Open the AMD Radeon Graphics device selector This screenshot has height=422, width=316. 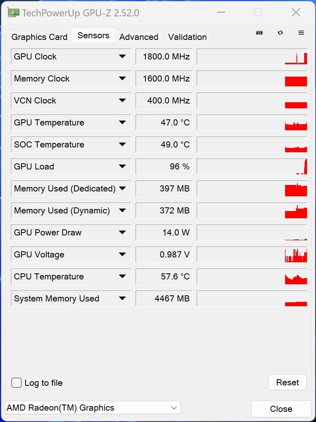[x=92, y=408]
